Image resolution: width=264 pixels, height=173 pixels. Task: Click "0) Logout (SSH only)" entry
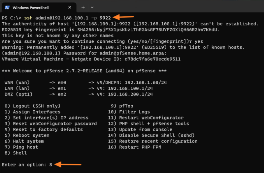point(32,106)
